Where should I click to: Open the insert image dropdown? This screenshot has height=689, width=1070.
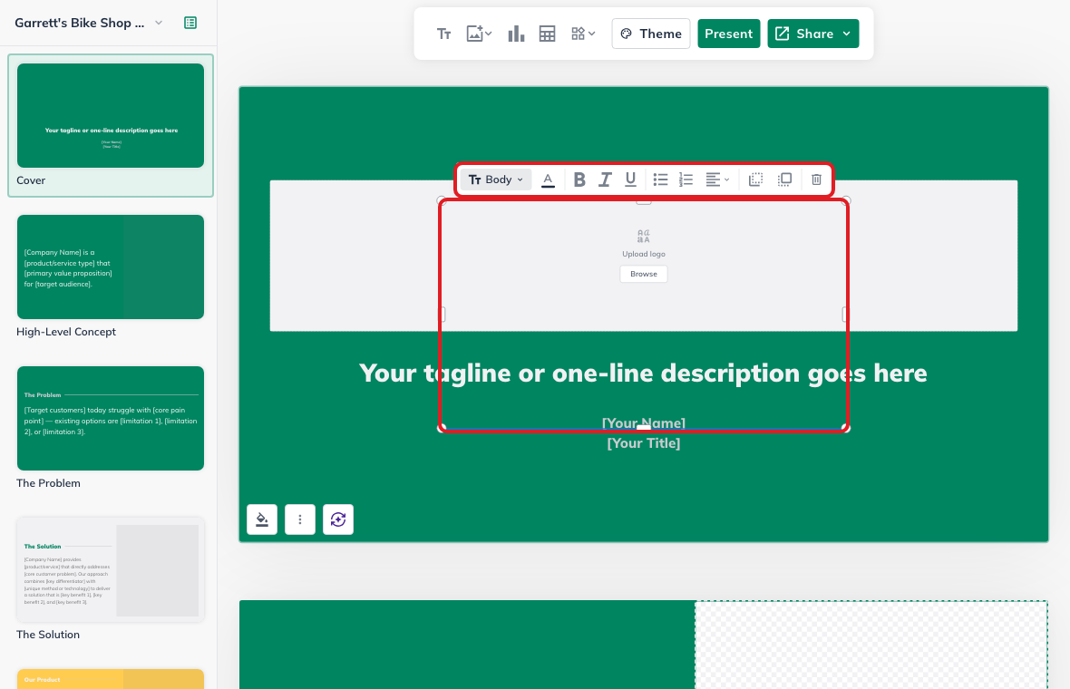point(479,34)
